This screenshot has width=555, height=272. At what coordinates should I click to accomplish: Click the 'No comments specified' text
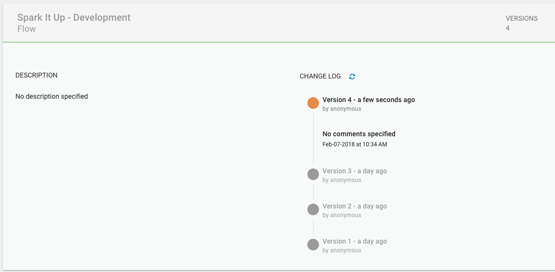359,134
